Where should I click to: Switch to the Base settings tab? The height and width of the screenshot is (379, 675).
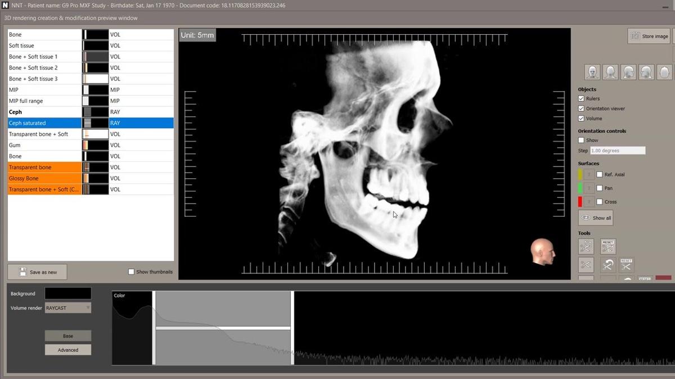coord(67,336)
